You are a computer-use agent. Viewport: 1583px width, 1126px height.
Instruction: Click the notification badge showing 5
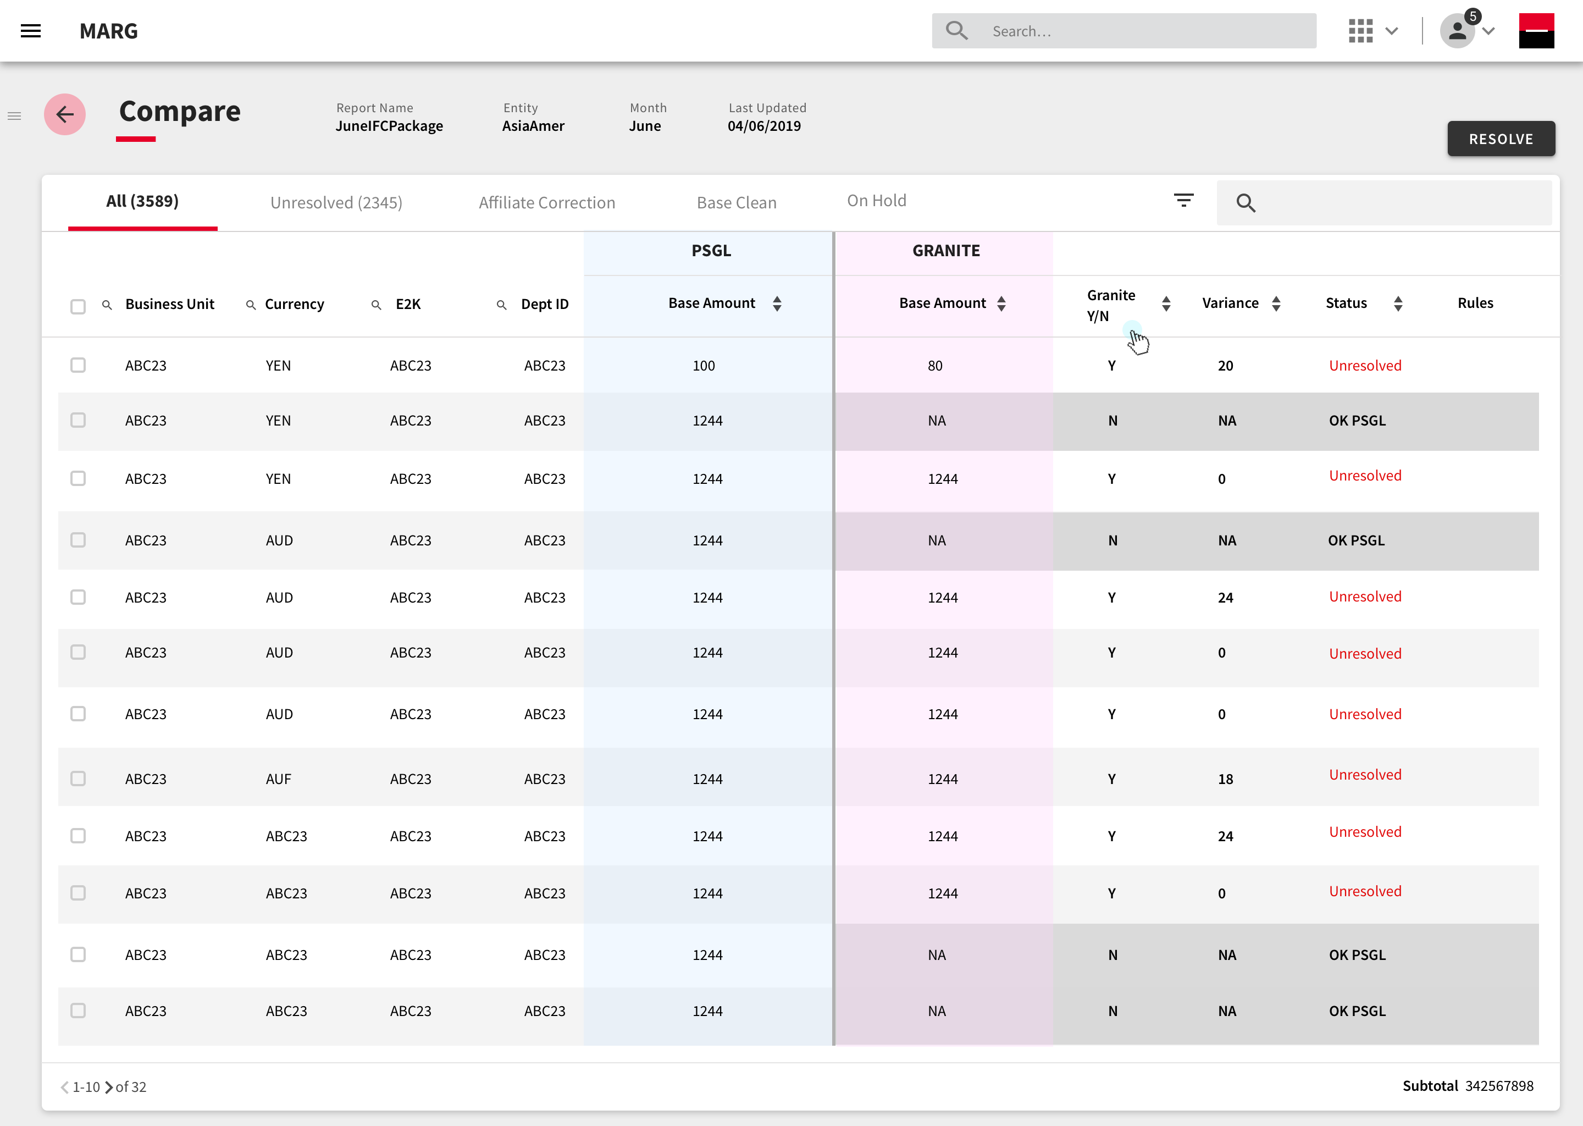tap(1473, 15)
